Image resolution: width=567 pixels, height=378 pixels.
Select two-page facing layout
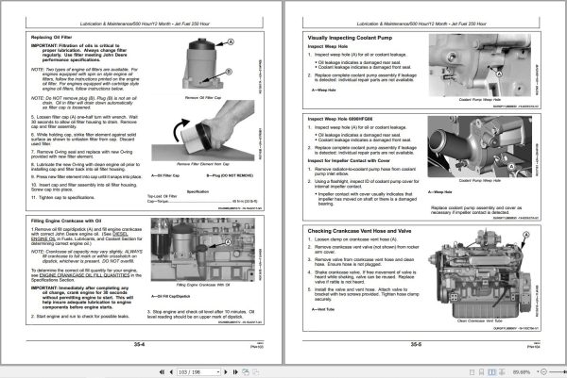(491, 371)
